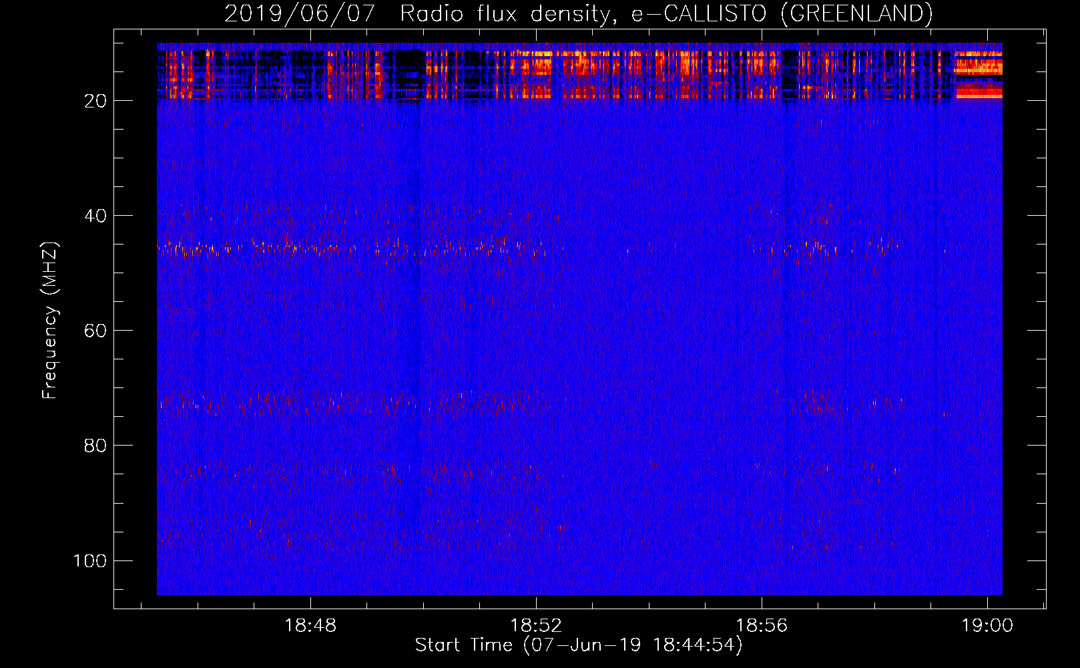The image size is (1080, 668).
Task: Click the 'Frequency (MHZ)' axis label
Action: click(50, 321)
